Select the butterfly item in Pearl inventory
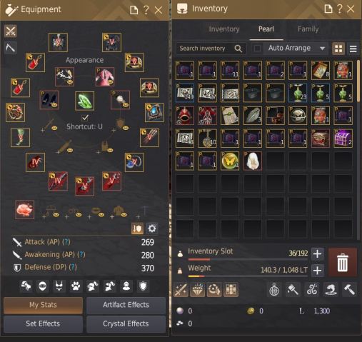Image resolution: width=362 pixels, height=342 pixels. 230,161
